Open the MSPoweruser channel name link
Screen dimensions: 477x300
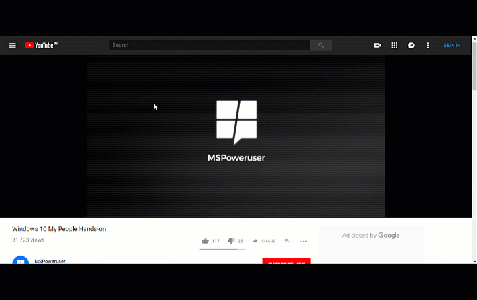(x=50, y=261)
